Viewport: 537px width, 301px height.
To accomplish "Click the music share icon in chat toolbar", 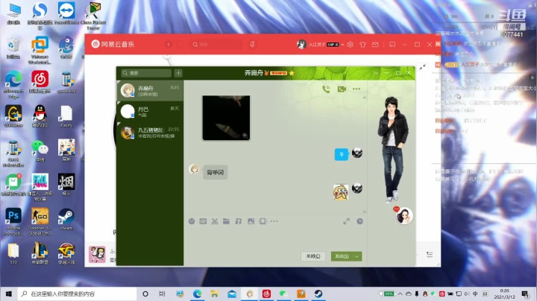I will click(x=239, y=221).
